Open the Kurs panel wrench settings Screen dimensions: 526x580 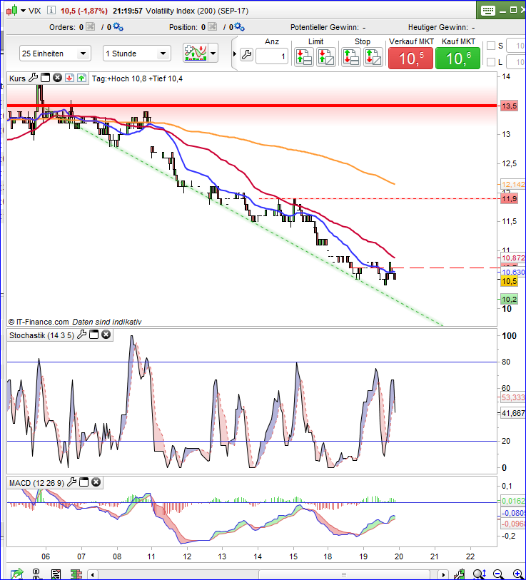click(33, 78)
